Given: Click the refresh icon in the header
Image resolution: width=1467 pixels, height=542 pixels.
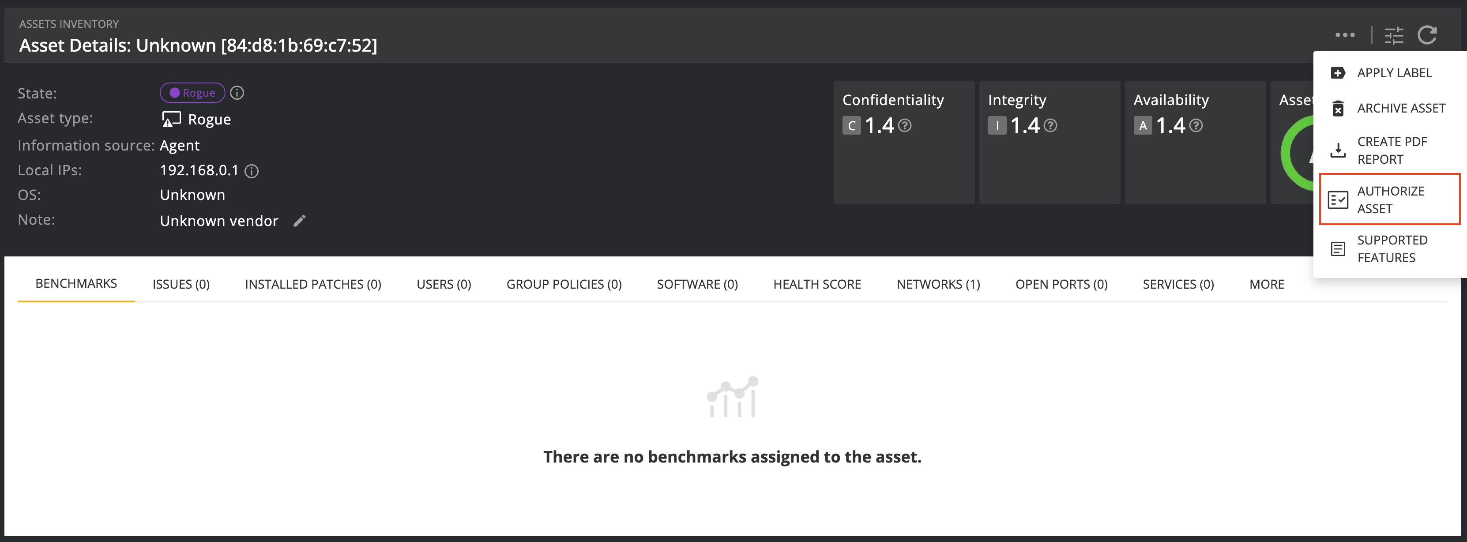Looking at the screenshot, I should [x=1427, y=35].
